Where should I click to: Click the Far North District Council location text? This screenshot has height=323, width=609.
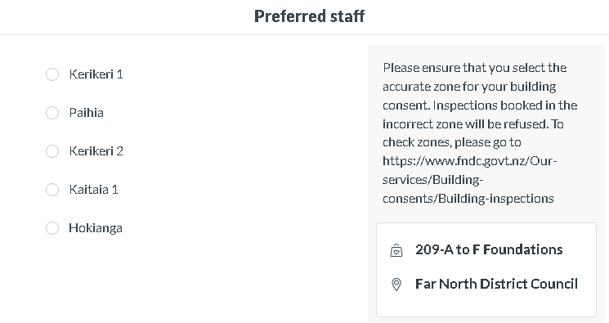(x=496, y=284)
